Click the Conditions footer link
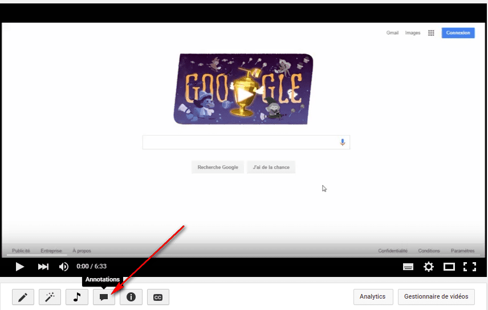Screen dimensions: 488x310 point(429,251)
